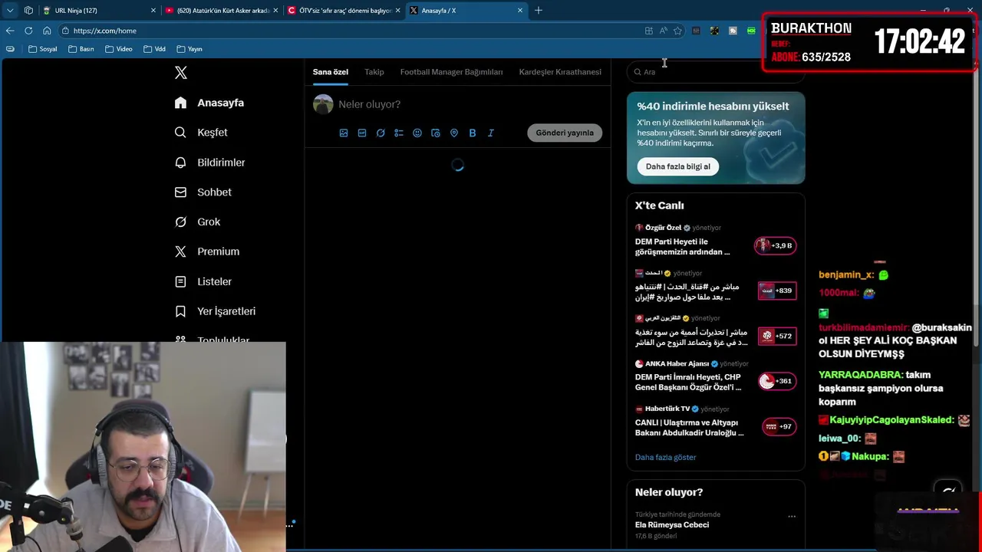Open the browser split screen icon

tap(649, 31)
